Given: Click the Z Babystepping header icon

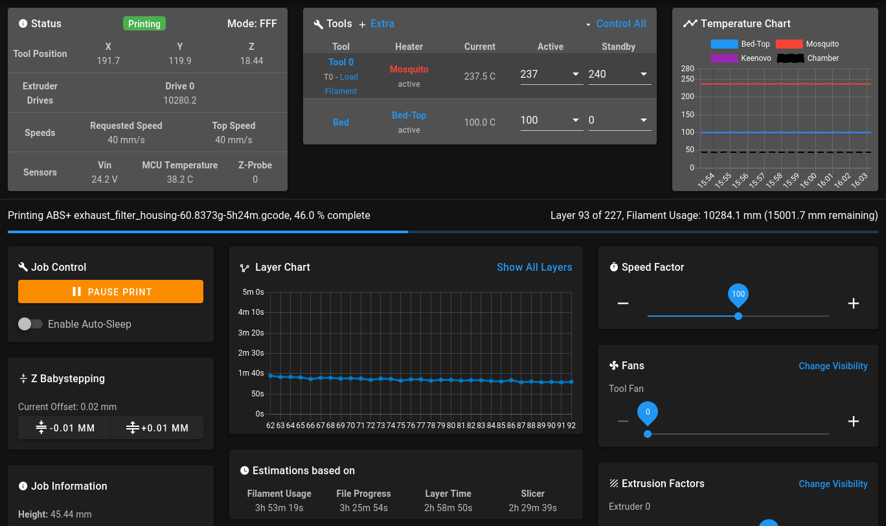Looking at the screenshot, I should (x=23, y=378).
